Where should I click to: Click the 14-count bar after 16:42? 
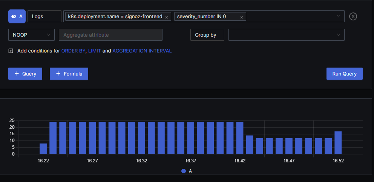[250, 145]
